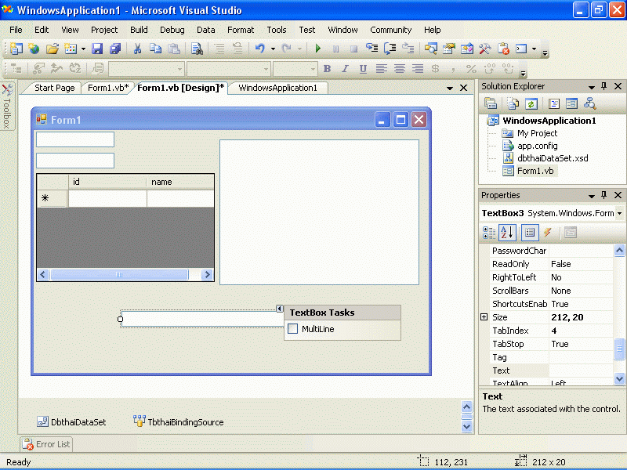Open standard toolbar options dropdown
This screenshot has width=627, height=470.
(545, 52)
